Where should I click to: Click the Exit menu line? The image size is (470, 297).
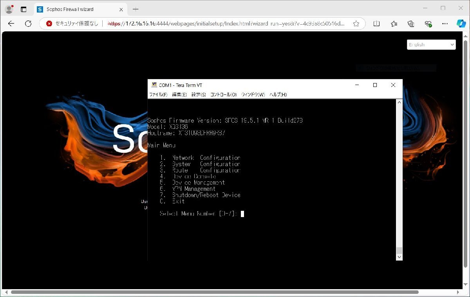point(172,201)
